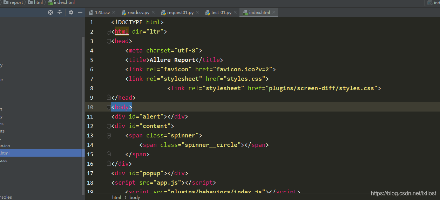Click the readcsv.py Python file icon
This screenshot has height=200, width=440.
(124, 12)
